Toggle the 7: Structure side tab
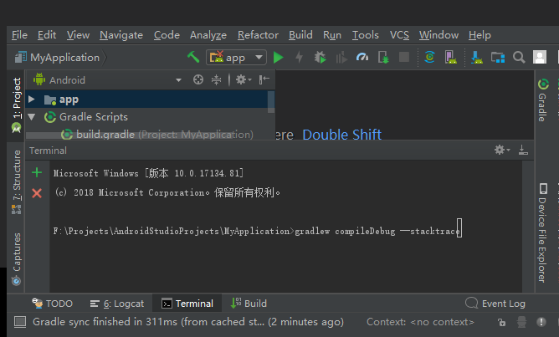Viewport: 559px width, 337px height. tap(17, 182)
